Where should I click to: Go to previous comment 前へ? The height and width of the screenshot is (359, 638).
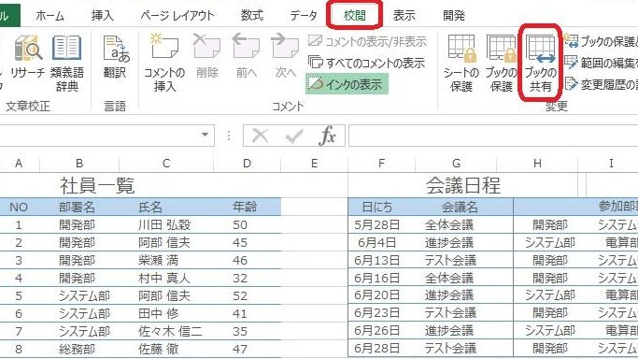[x=247, y=57]
